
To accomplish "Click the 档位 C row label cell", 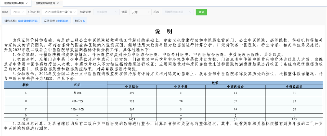I will pos(26,109).
